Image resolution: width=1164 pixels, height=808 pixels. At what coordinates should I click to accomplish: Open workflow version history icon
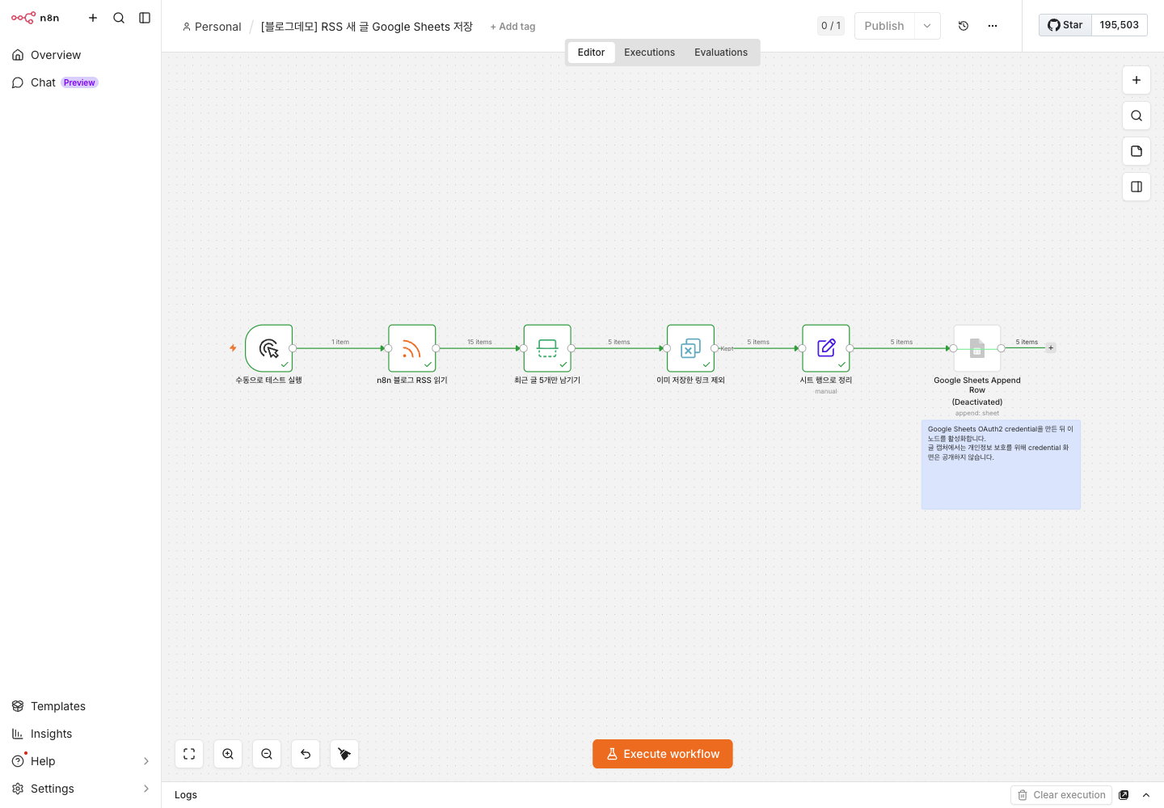(x=964, y=26)
